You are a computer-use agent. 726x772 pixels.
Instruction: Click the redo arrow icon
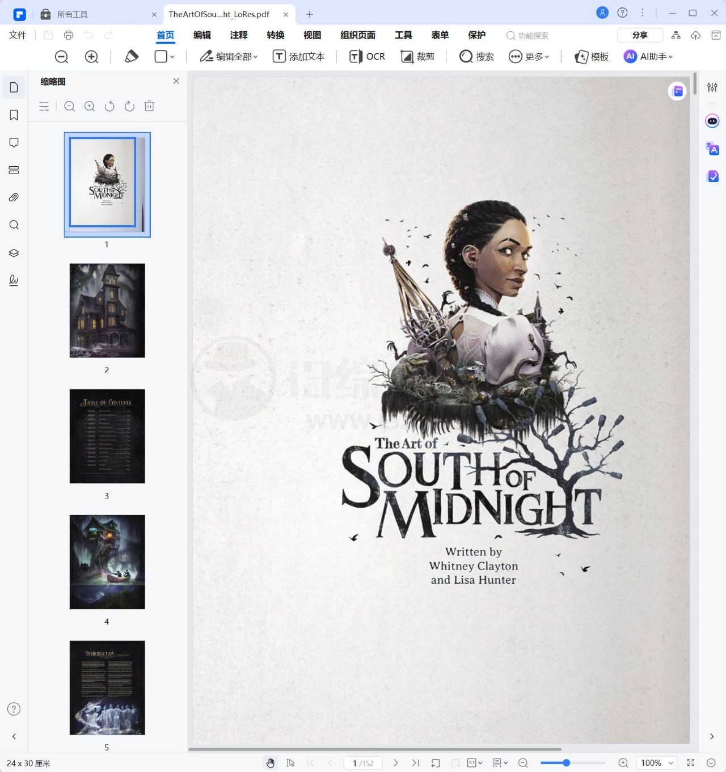108,35
